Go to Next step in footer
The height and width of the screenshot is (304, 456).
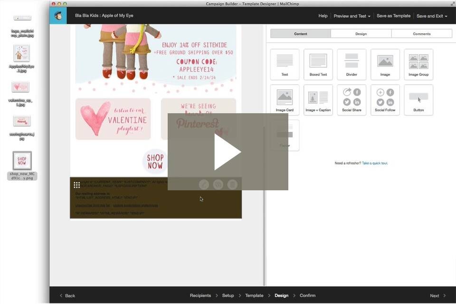pos(437,295)
